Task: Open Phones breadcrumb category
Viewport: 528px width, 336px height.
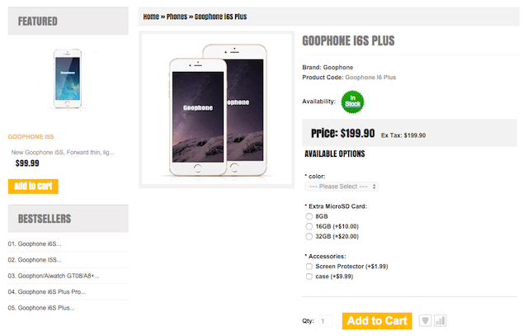Action: pos(177,17)
